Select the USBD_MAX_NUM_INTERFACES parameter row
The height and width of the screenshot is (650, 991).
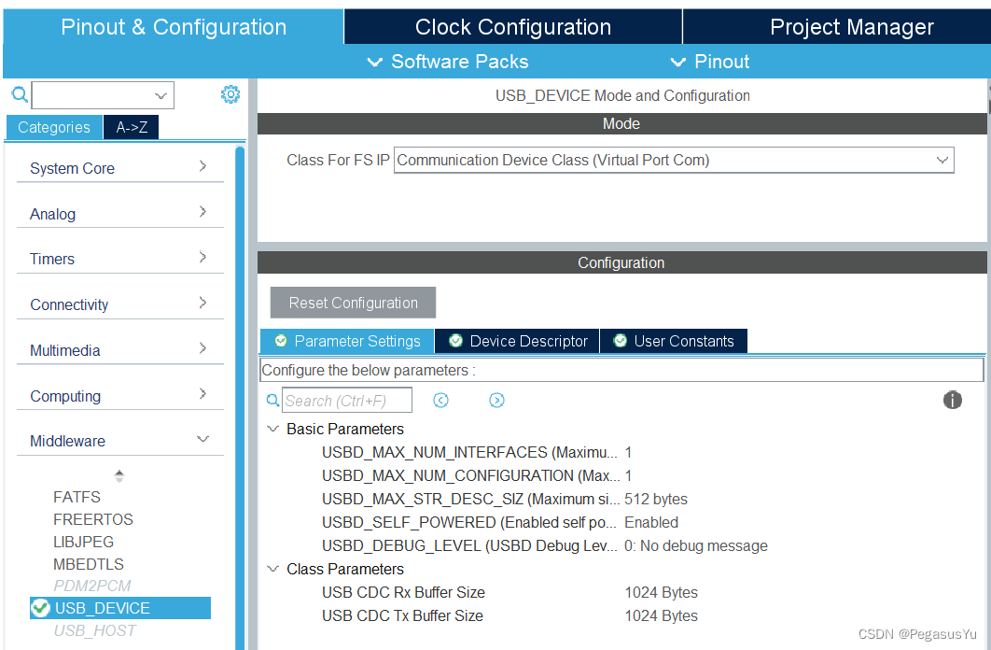477,452
